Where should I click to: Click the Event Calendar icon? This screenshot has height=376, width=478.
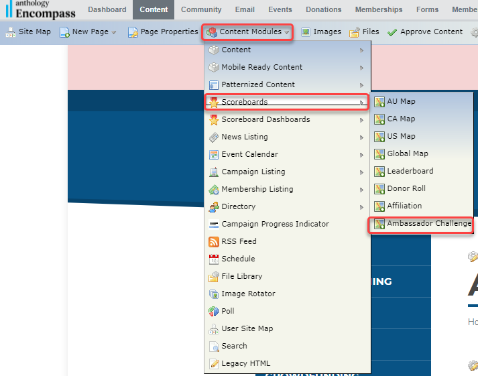point(214,154)
